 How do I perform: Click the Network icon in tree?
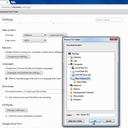[71, 85]
